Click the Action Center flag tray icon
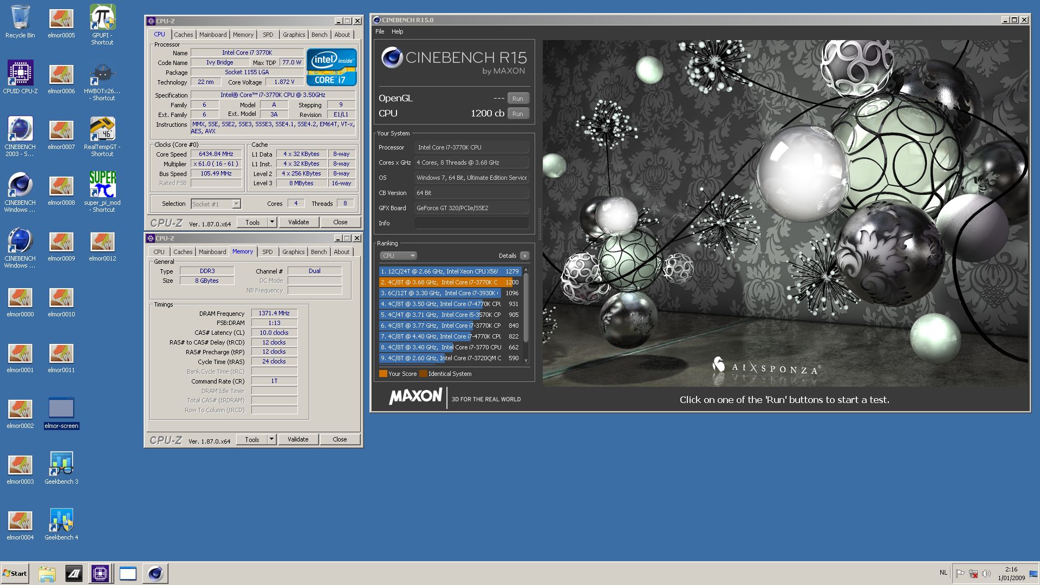 pyautogui.click(x=960, y=574)
